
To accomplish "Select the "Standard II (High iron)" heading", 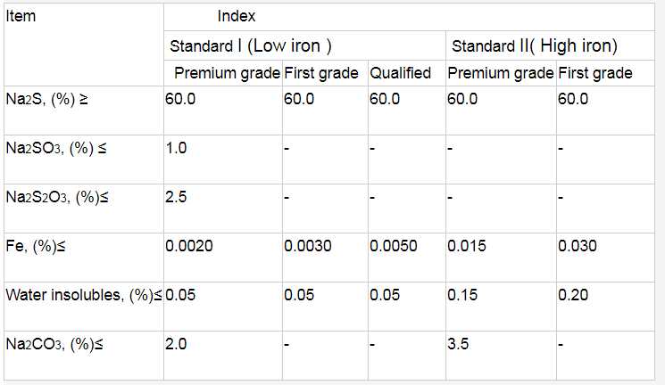I will pyautogui.click(x=535, y=45).
